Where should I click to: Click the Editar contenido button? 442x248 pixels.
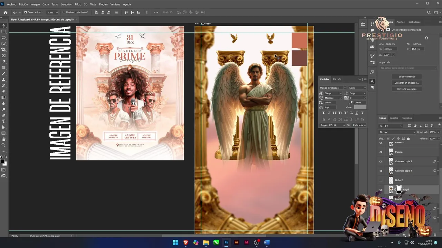407,76
